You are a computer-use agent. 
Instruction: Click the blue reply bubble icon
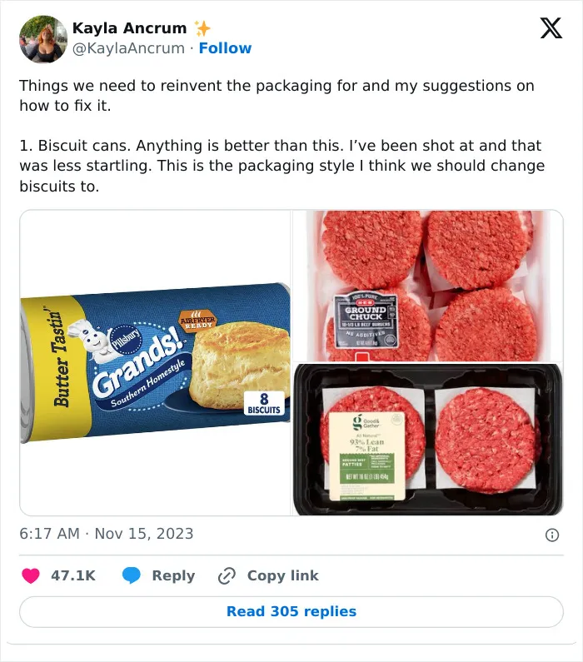coord(132,575)
